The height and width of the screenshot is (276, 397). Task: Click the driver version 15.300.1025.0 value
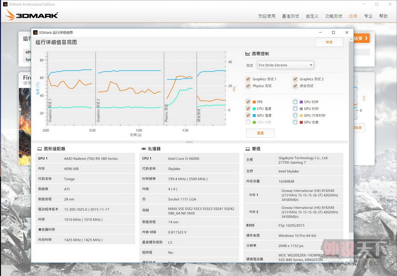[86, 209]
